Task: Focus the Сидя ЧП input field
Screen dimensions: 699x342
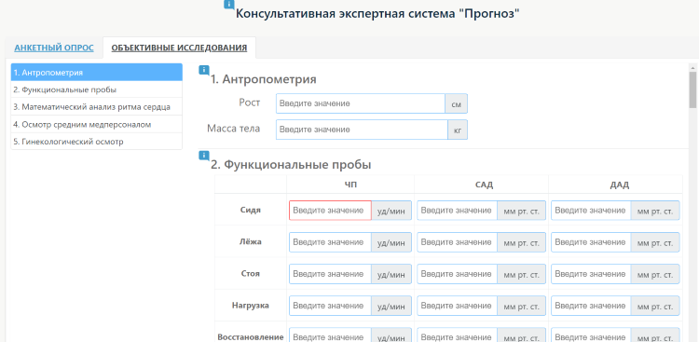Action: point(330,211)
